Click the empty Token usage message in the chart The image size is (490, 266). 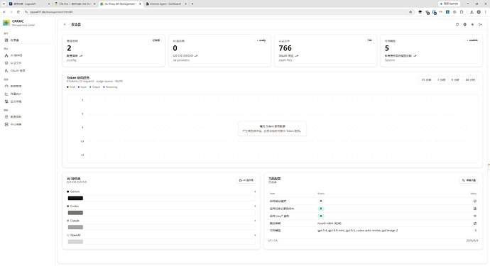[x=272, y=128]
